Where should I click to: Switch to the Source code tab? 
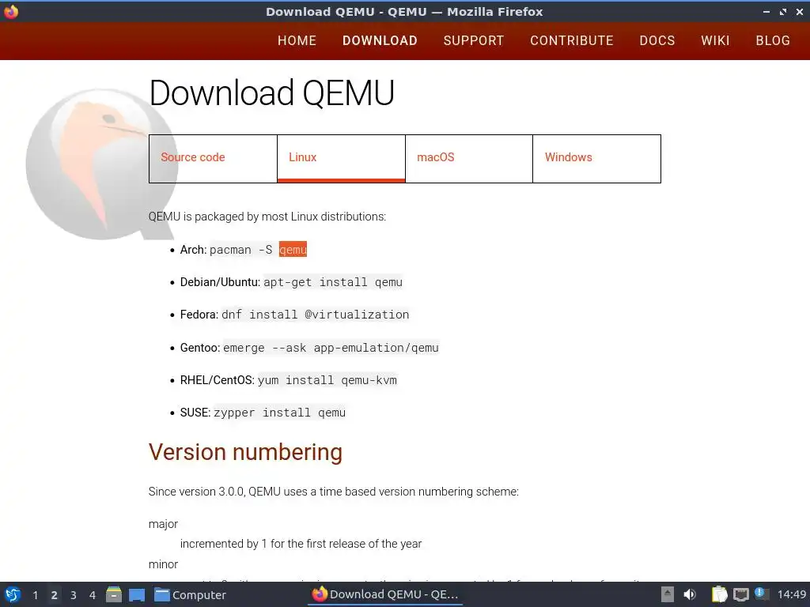pyautogui.click(x=213, y=158)
